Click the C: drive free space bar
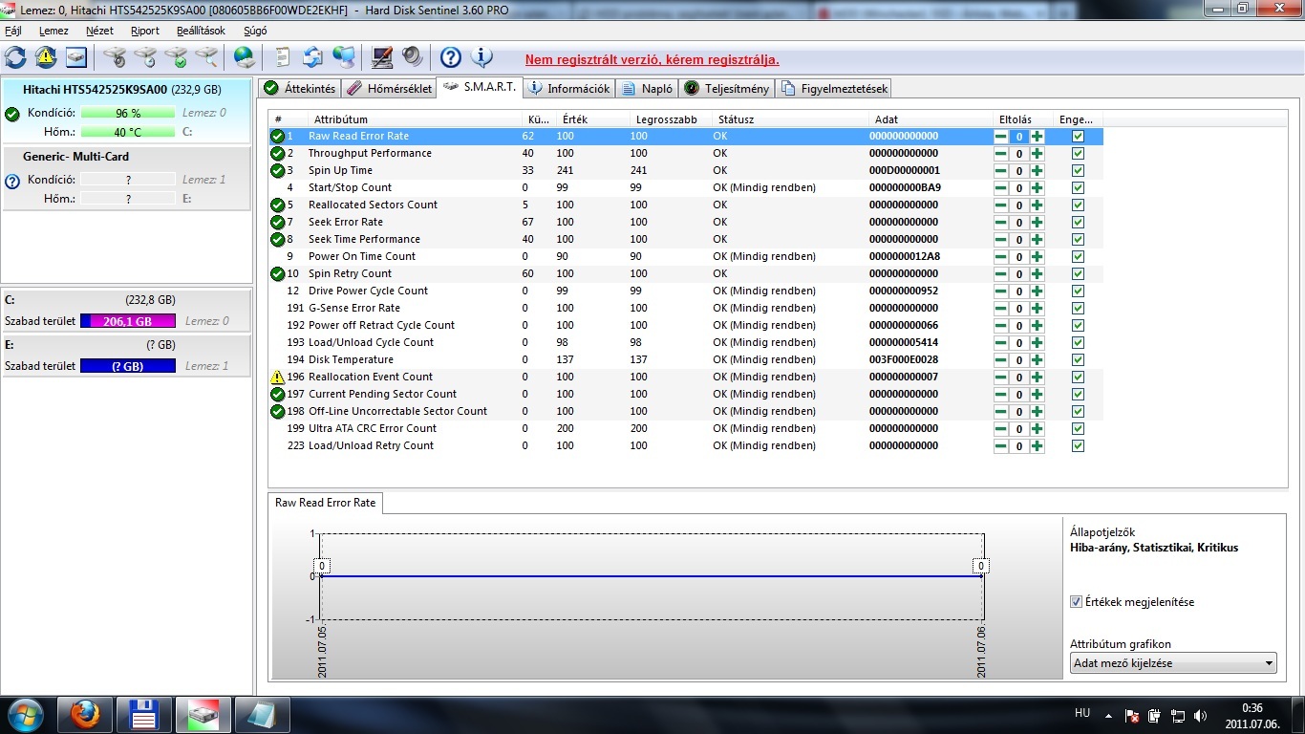The image size is (1305, 734). click(x=128, y=322)
